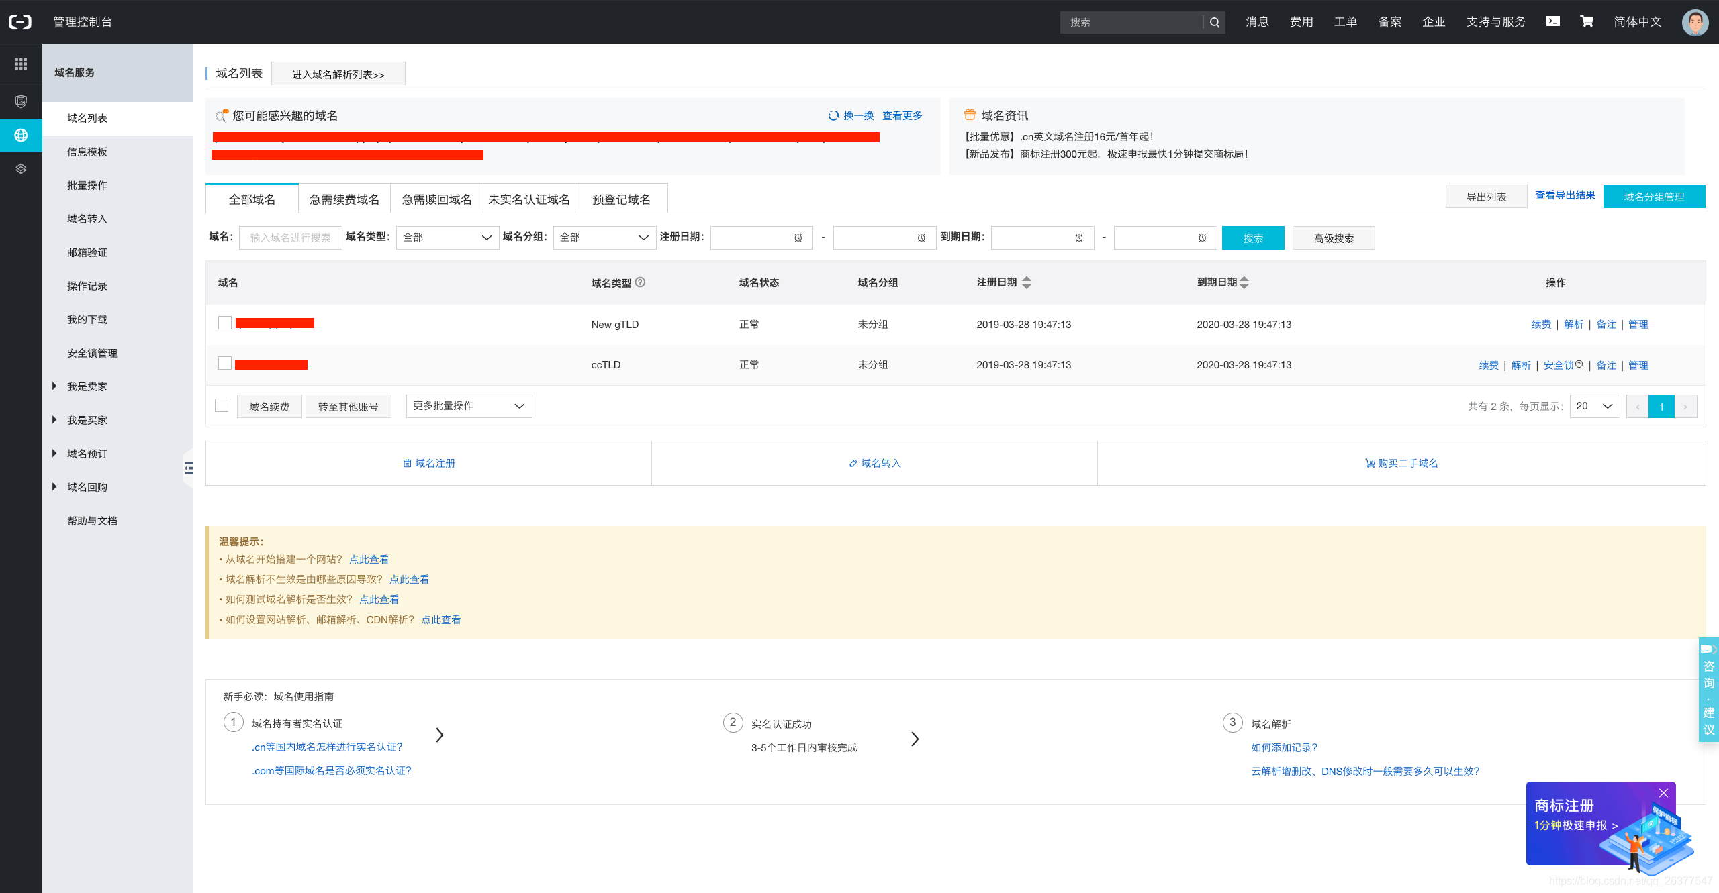Expand the 我是卖家 sidebar section
The width and height of the screenshot is (1719, 893).
(87, 386)
